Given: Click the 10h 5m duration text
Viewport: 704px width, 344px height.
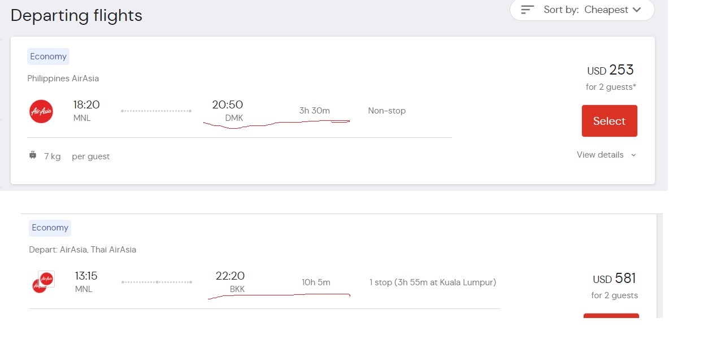Looking at the screenshot, I should click(316, 282).
